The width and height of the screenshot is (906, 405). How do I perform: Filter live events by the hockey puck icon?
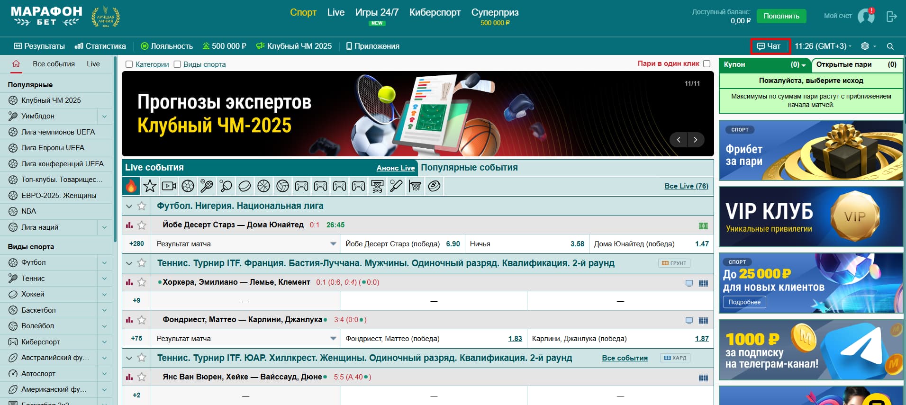click(x=245, y=186)
